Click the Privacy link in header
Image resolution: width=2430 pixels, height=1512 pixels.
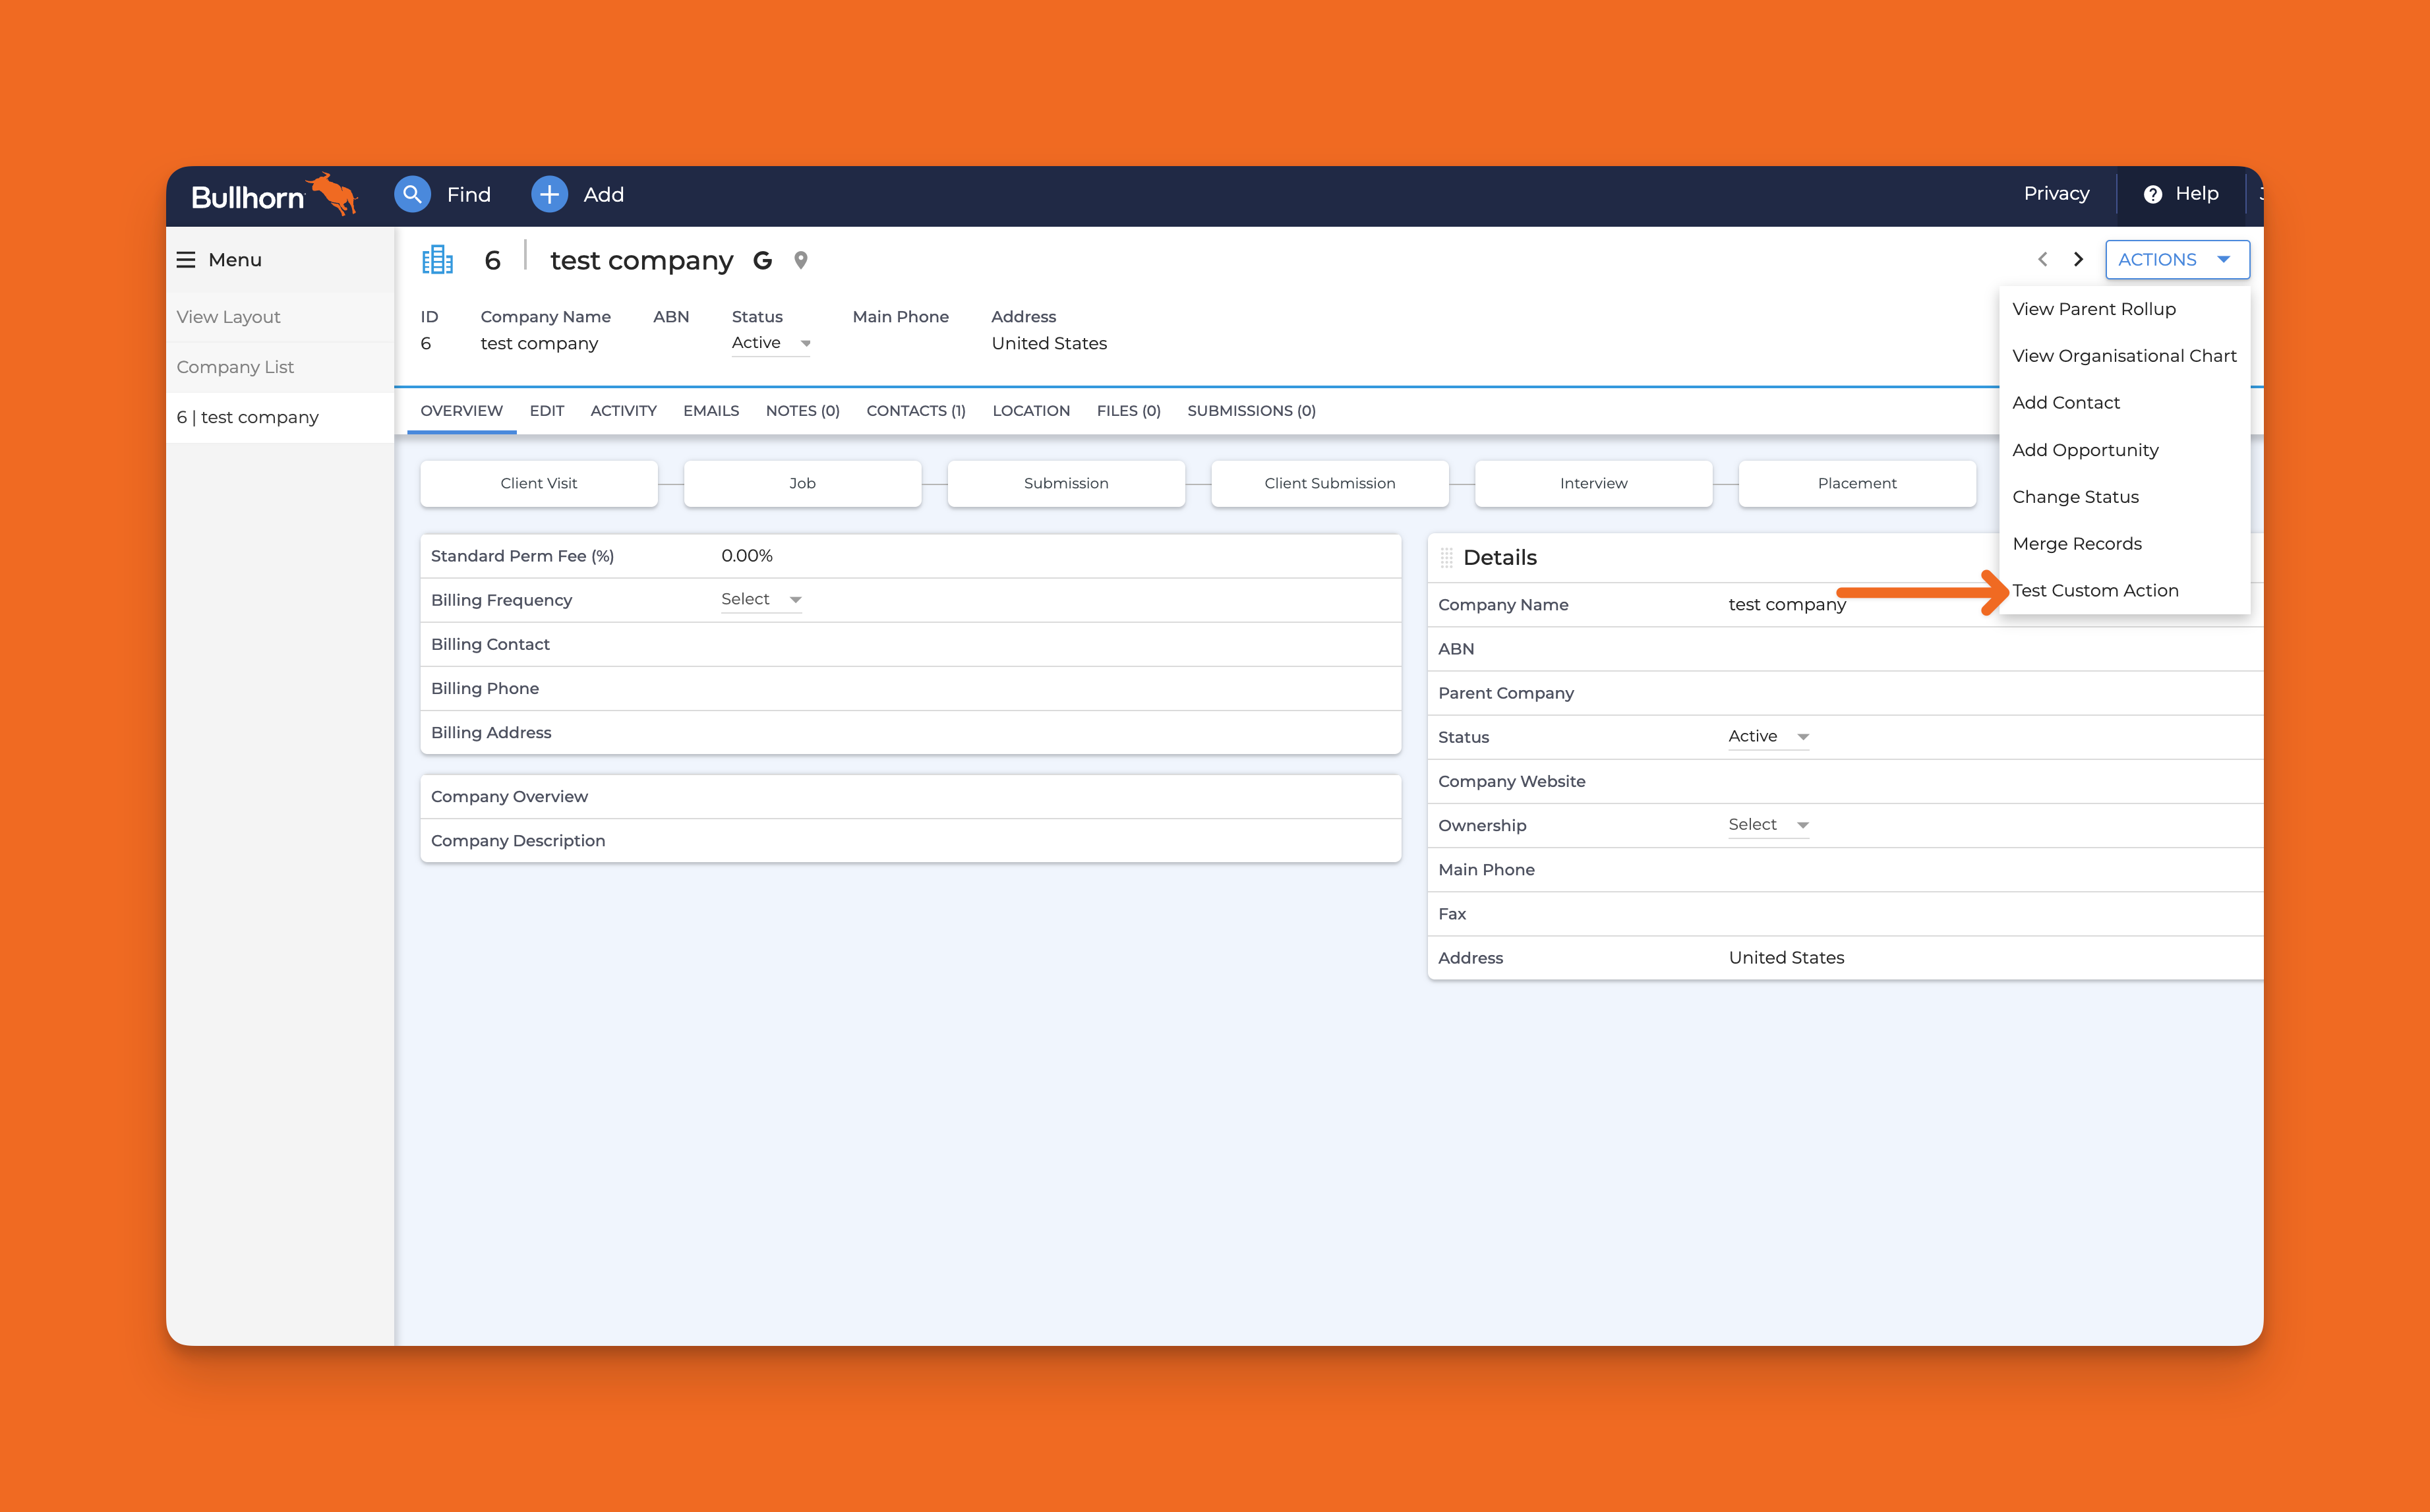tap(2056, 194)
